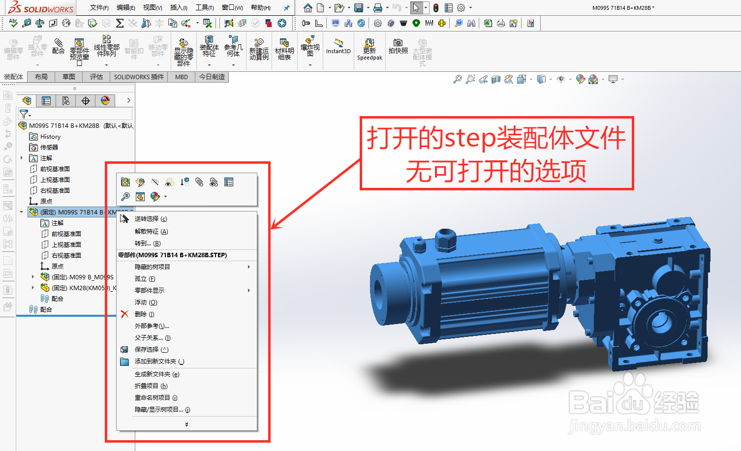Create a New Motion Study (新建运动算例)

258,48
